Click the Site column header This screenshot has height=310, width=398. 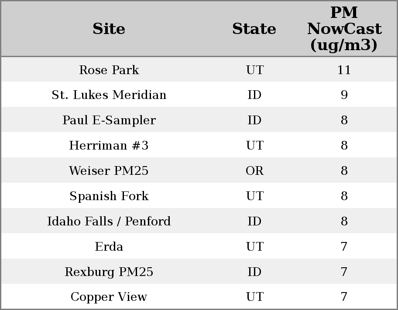109,29
